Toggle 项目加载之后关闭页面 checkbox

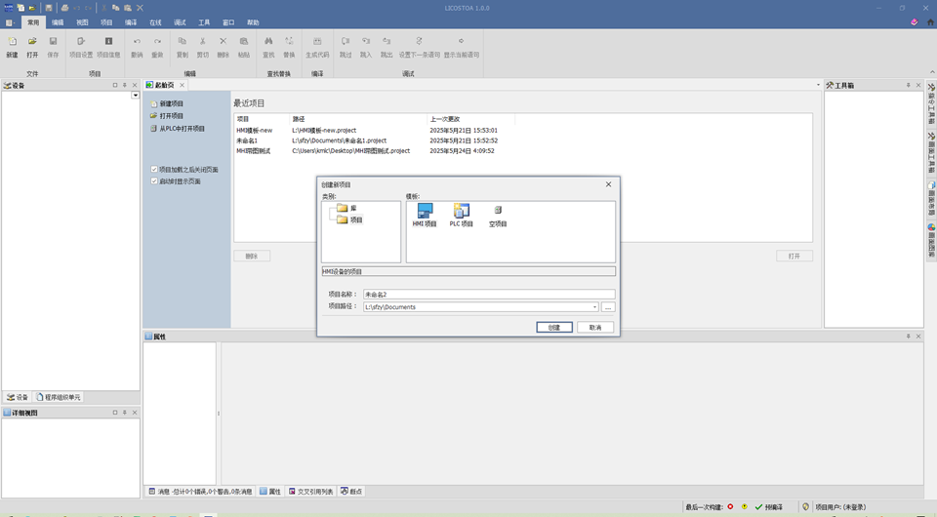(x=154, y=170)
